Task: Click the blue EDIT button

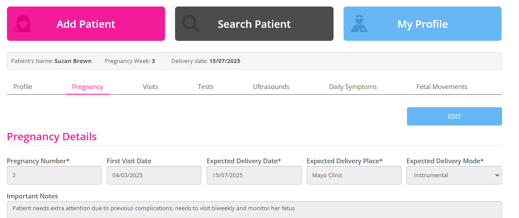Action: coord(454,116)
